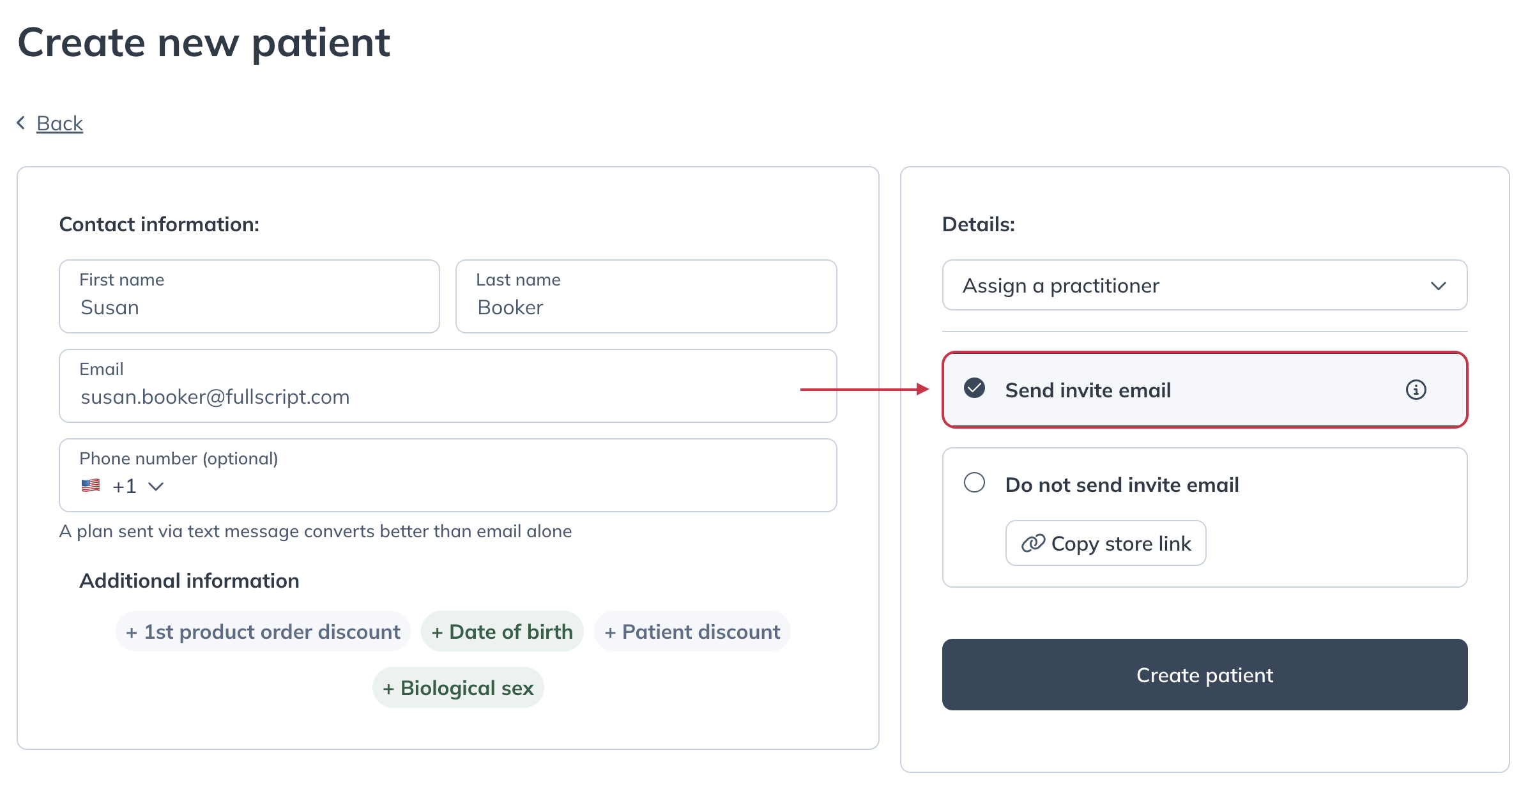
Task: Click the link icon on Copy store link
Action: tap(1033, 543)
